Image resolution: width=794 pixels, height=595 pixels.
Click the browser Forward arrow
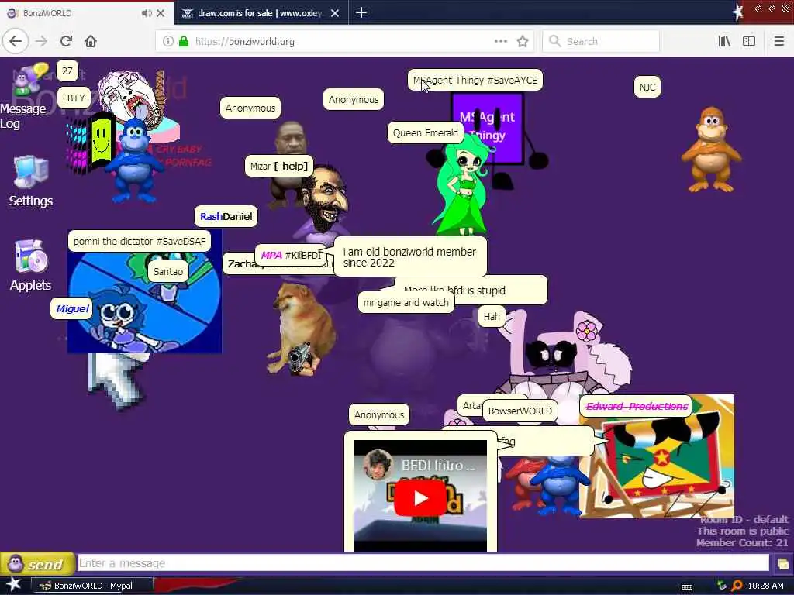[x=41, y=41]
